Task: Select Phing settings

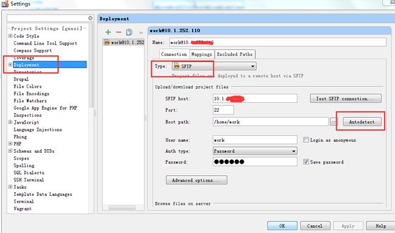Action: point(20,137)
